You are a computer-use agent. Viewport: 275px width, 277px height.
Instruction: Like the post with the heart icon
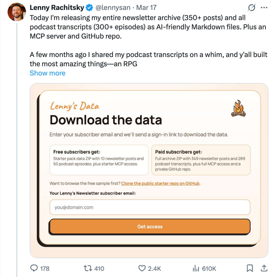[142, 268]
